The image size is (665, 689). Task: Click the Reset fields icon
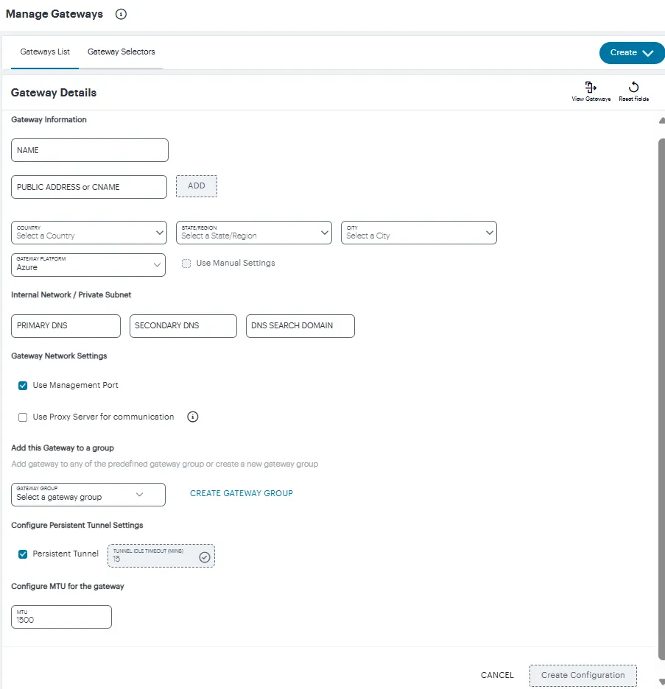(633, 87)
